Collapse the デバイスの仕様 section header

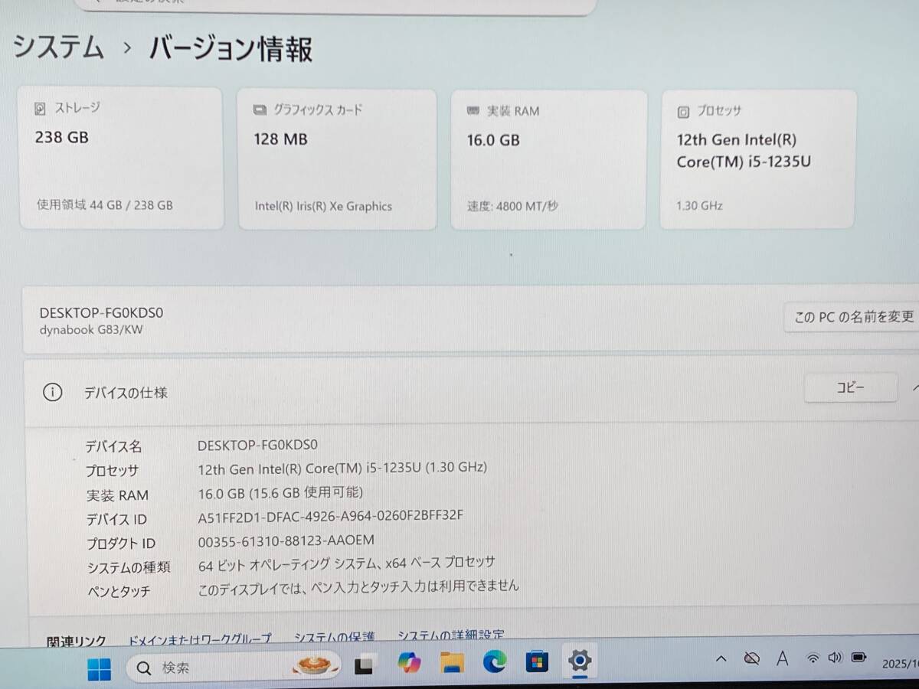(x=914, y=388)
